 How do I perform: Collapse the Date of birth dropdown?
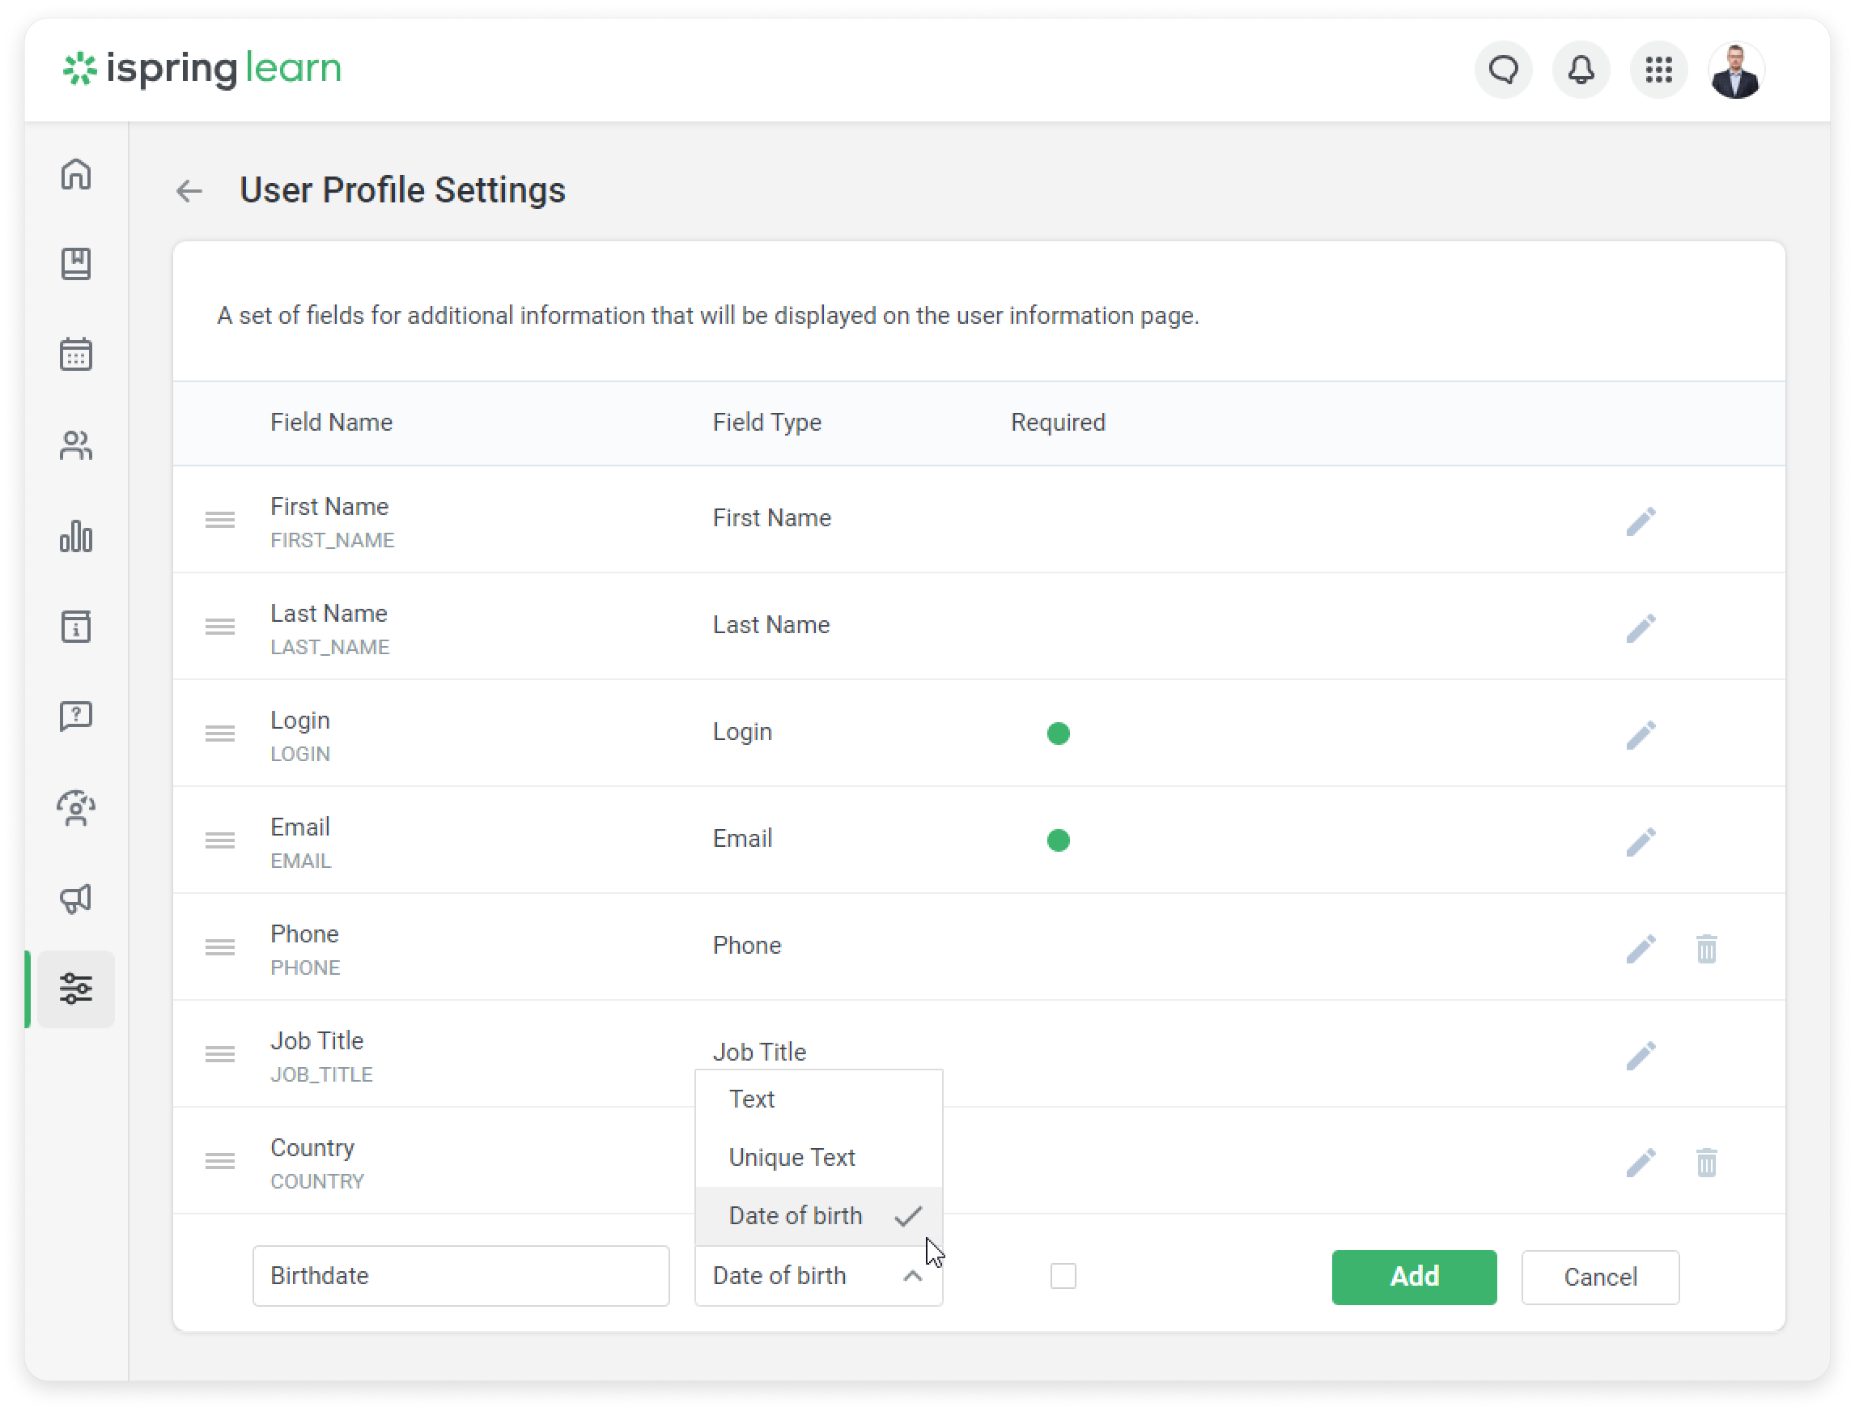912,1276
